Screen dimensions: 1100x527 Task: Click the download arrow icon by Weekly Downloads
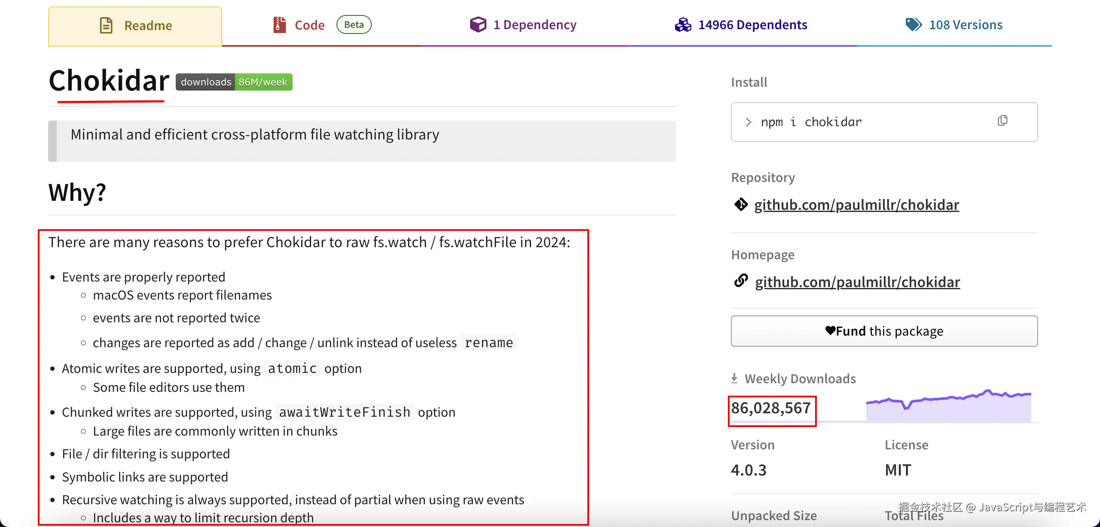point(734,379)
